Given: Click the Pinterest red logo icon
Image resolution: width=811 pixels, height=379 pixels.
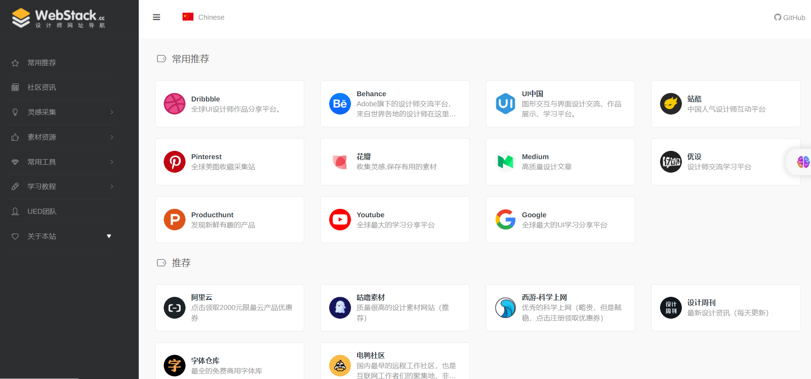Looking at the screenshot, I should click(175, 162).
